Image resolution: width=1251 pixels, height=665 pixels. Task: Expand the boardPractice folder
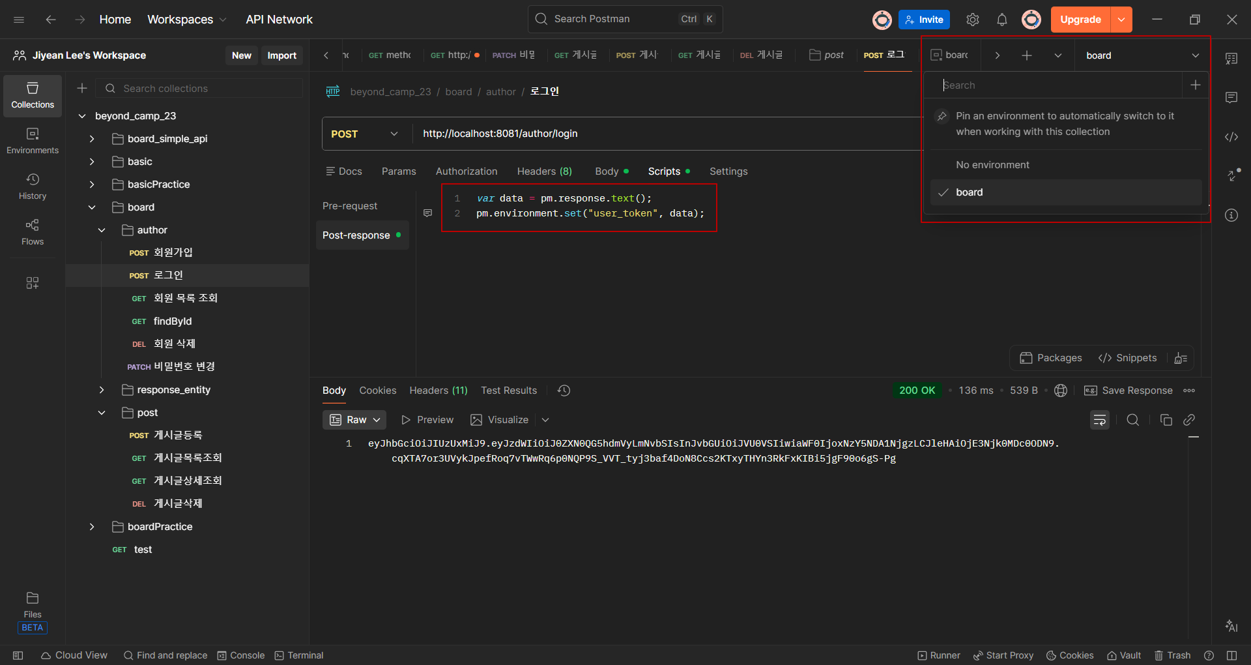coord(92,527)
